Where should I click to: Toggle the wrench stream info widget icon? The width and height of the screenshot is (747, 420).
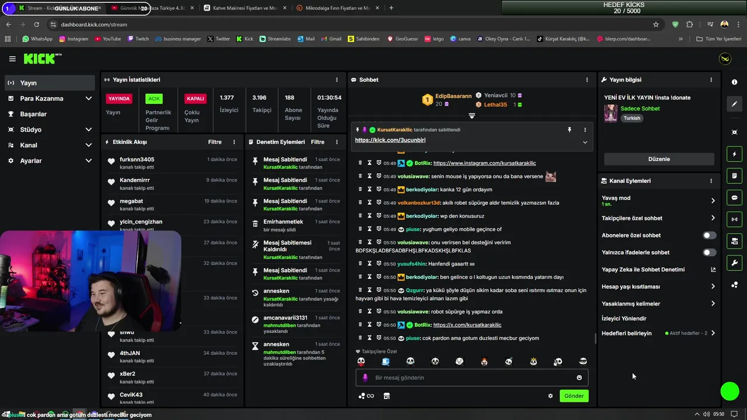coord(734,262)
